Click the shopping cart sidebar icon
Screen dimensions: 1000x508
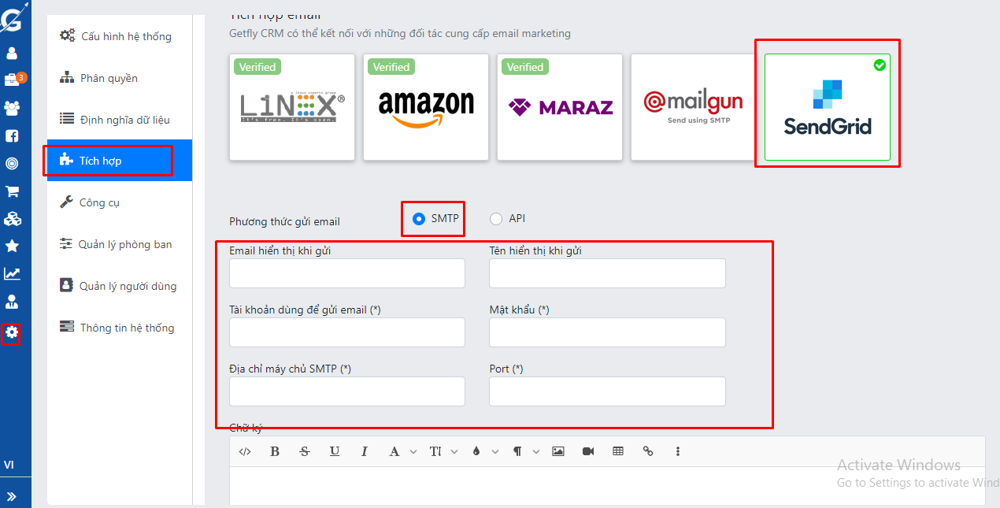click(12, 191)
